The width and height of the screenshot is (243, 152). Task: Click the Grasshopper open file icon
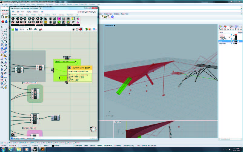click(13, 29)
